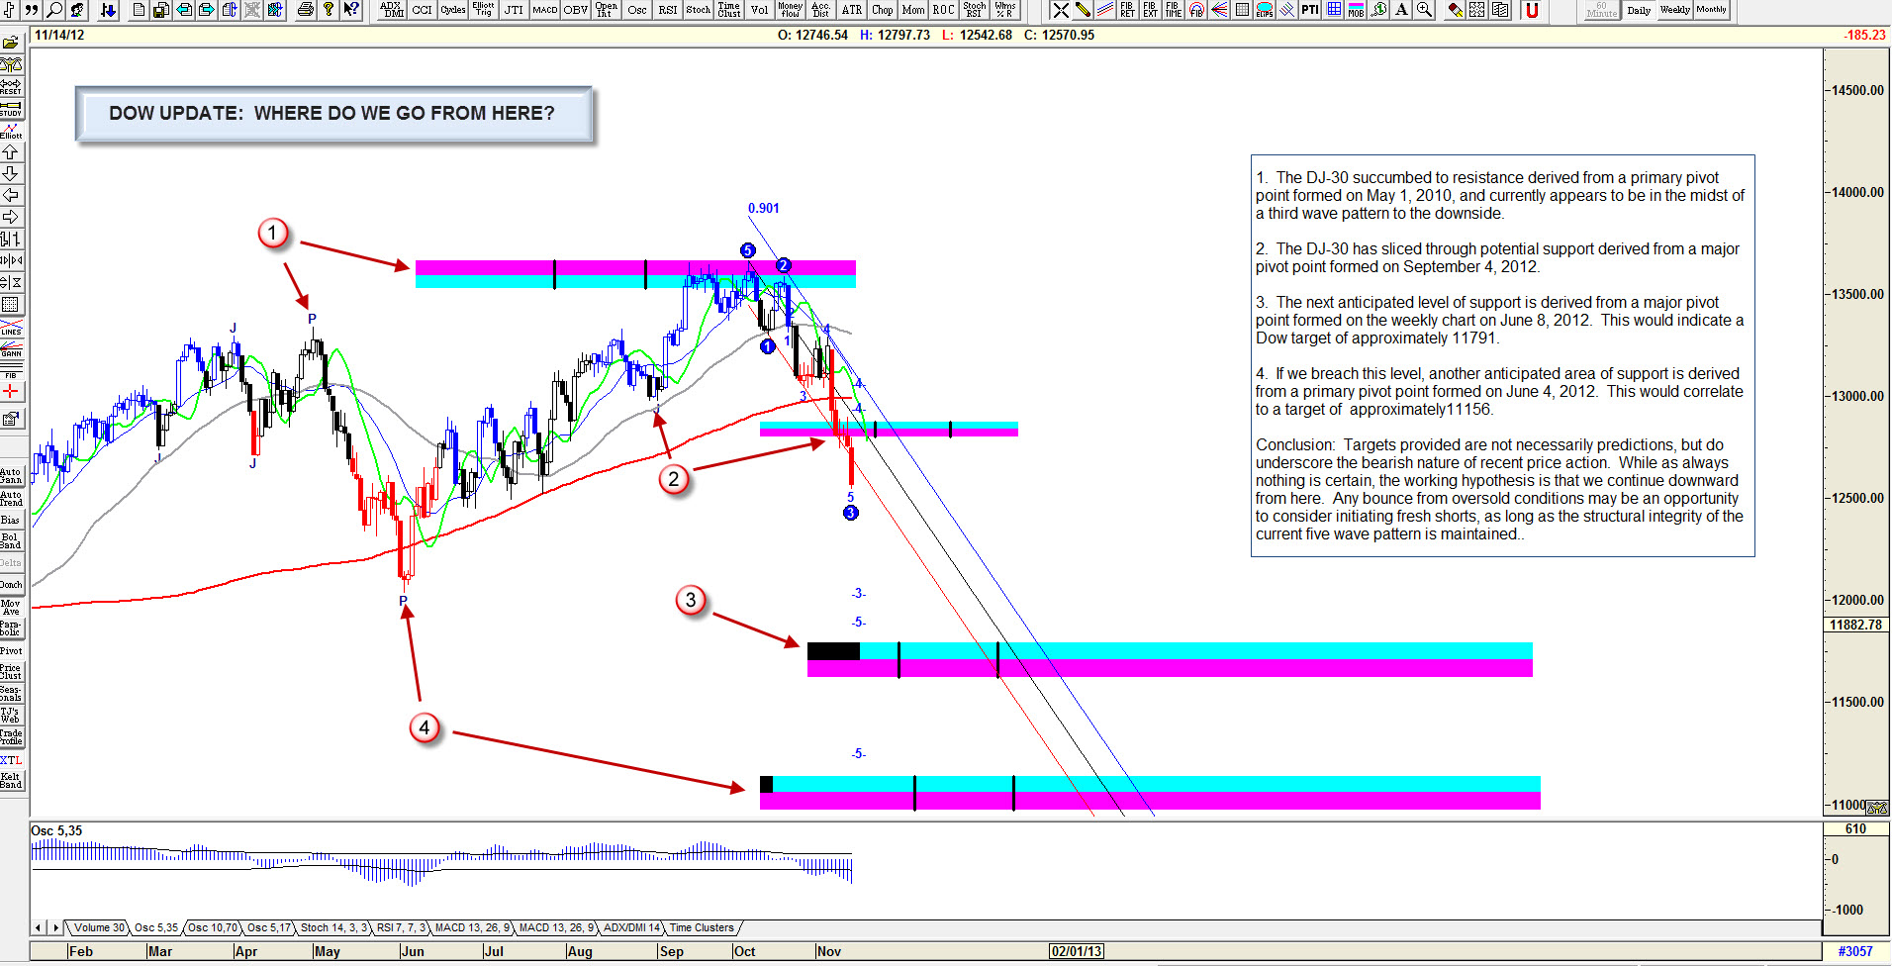1892x966 pixels.
Task: Select the pencil drawing tool
Action: point(1083,10)
